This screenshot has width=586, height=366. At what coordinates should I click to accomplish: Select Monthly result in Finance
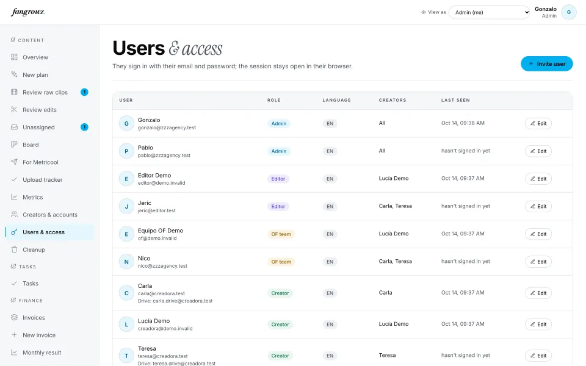click(49, 352)
